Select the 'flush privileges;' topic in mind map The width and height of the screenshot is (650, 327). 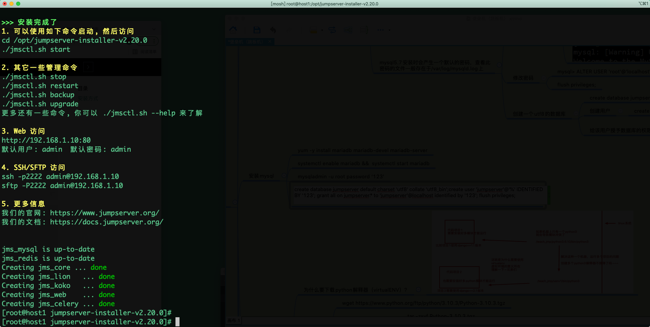(577, 85)
